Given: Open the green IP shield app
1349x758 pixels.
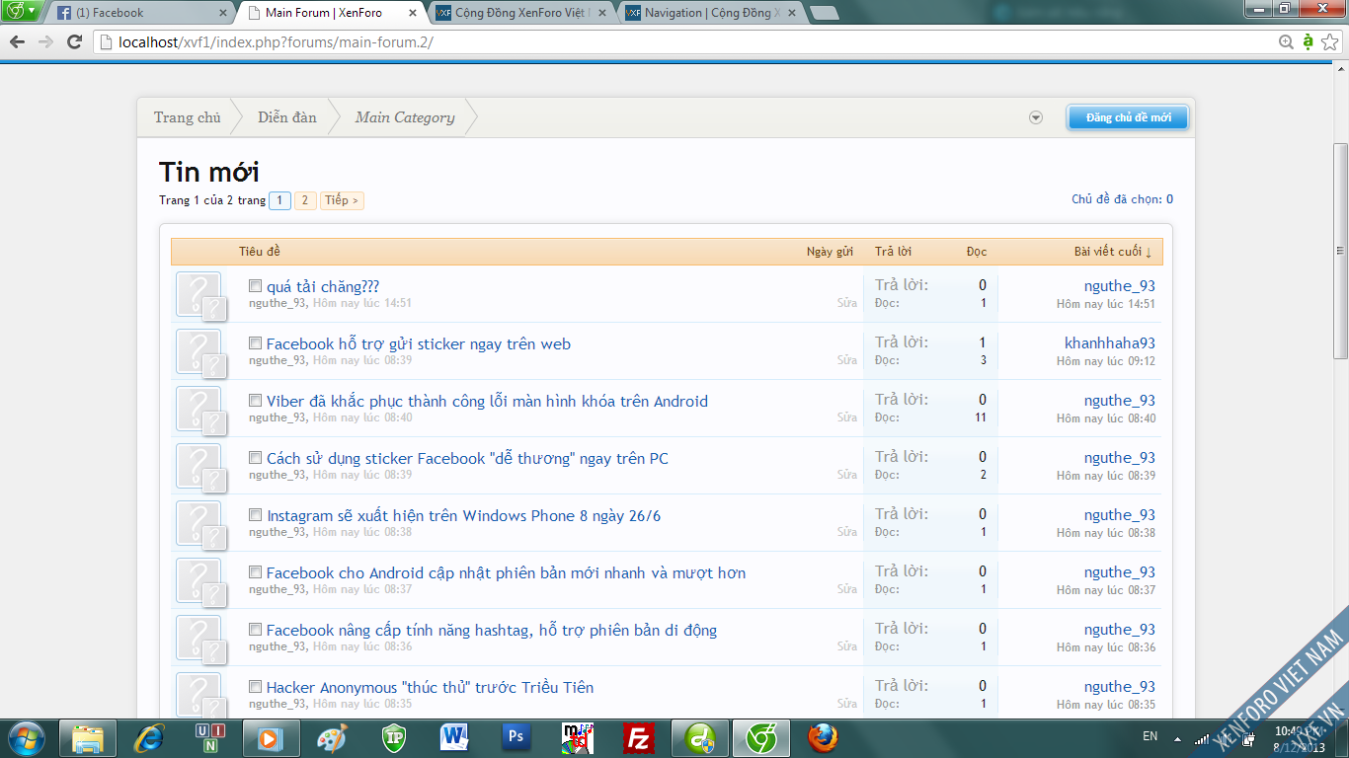Looking at the screenshot, I should [393, 738].
